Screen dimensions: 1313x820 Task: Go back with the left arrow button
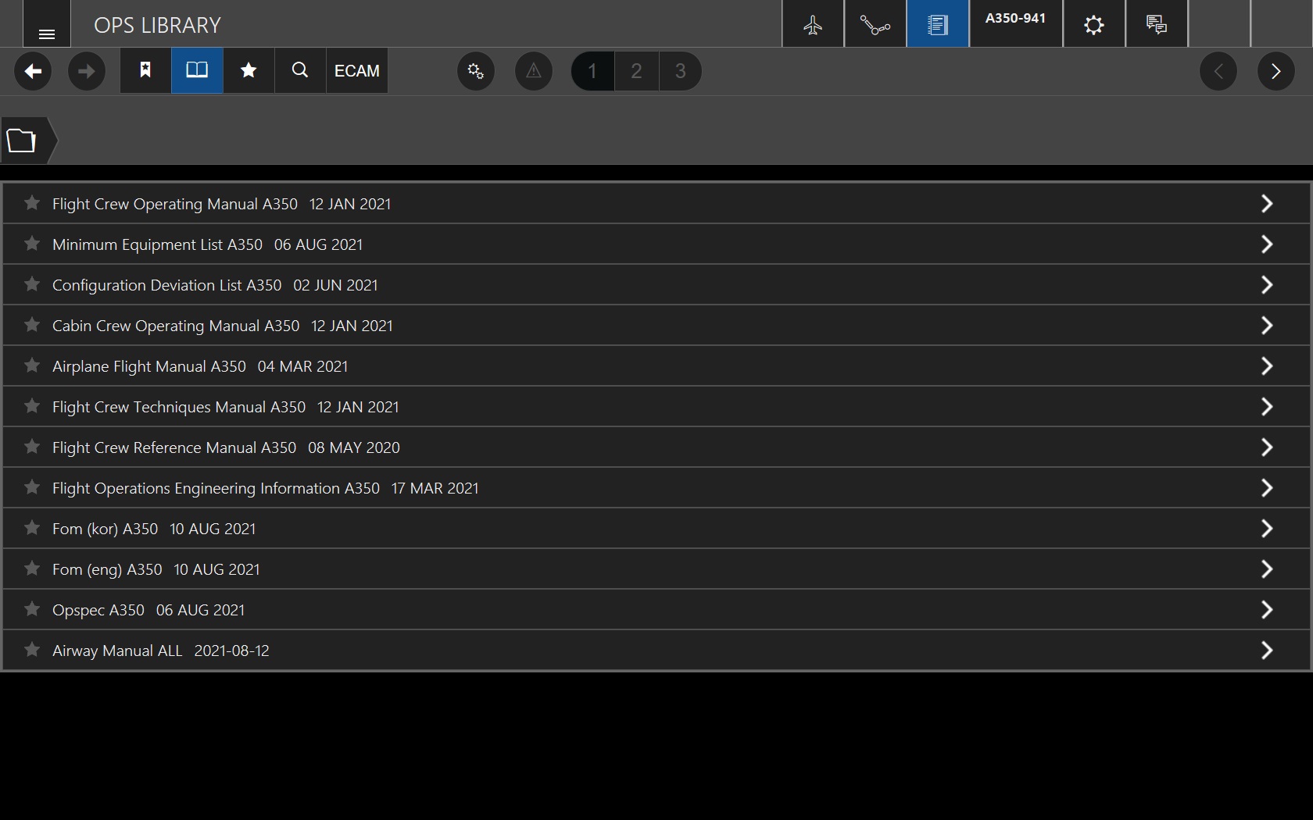tap(33, 72)
